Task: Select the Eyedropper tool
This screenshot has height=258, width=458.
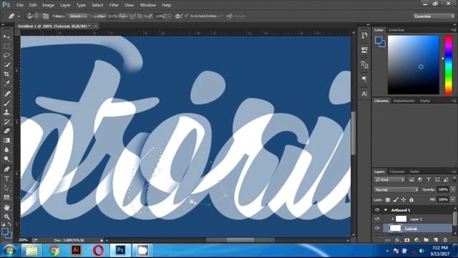Action: click(x=6, y=83)
